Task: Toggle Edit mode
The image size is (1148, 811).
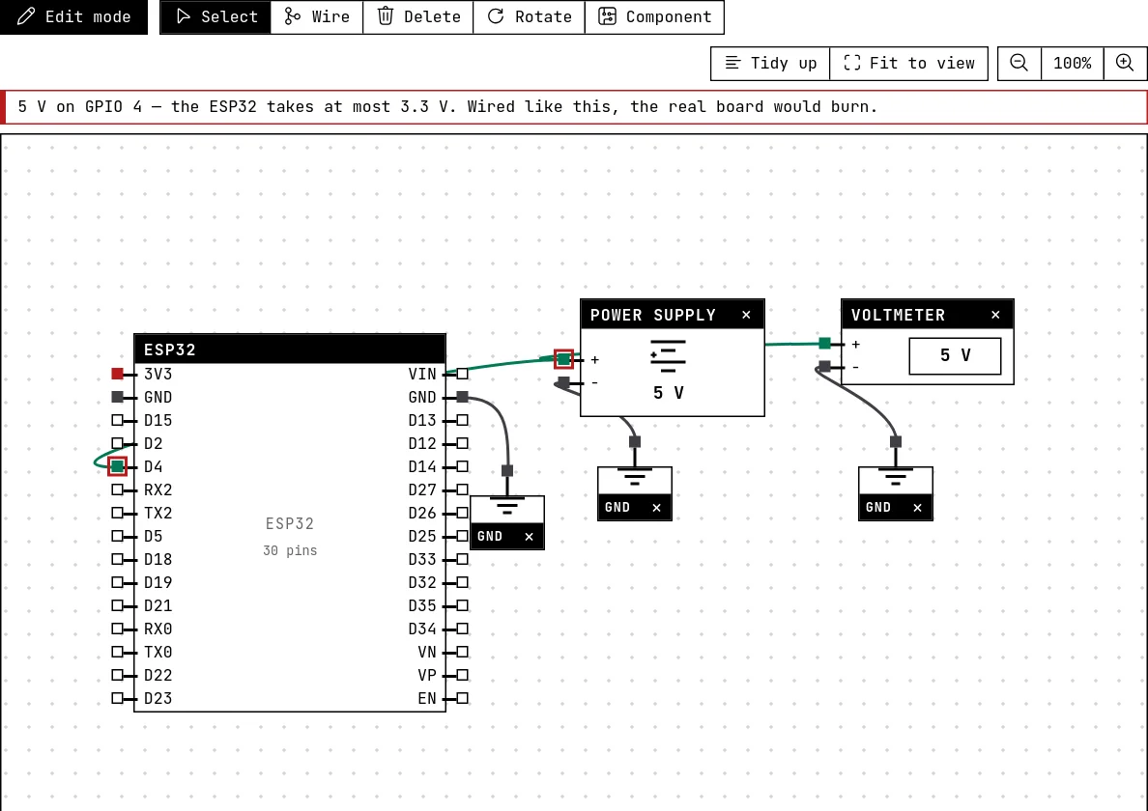Action: (x=74, y=16)
